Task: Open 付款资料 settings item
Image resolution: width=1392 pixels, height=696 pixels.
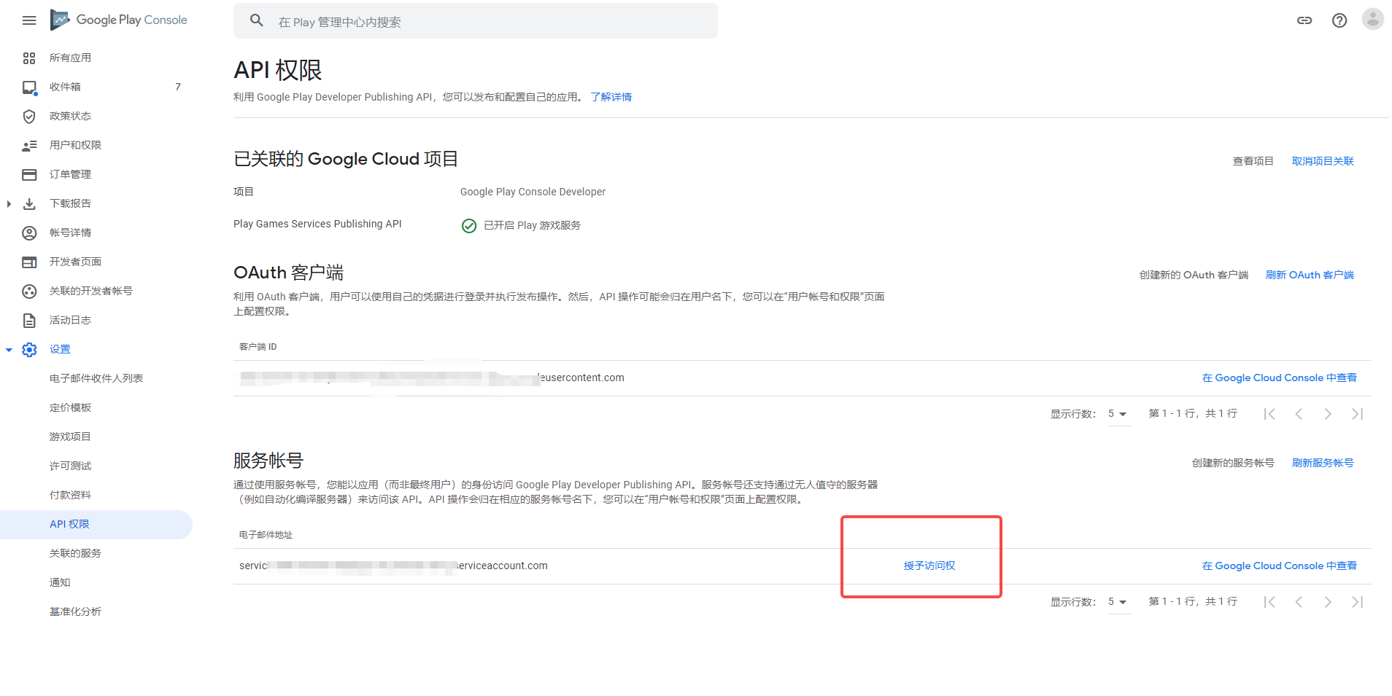Action: [70, 496]
